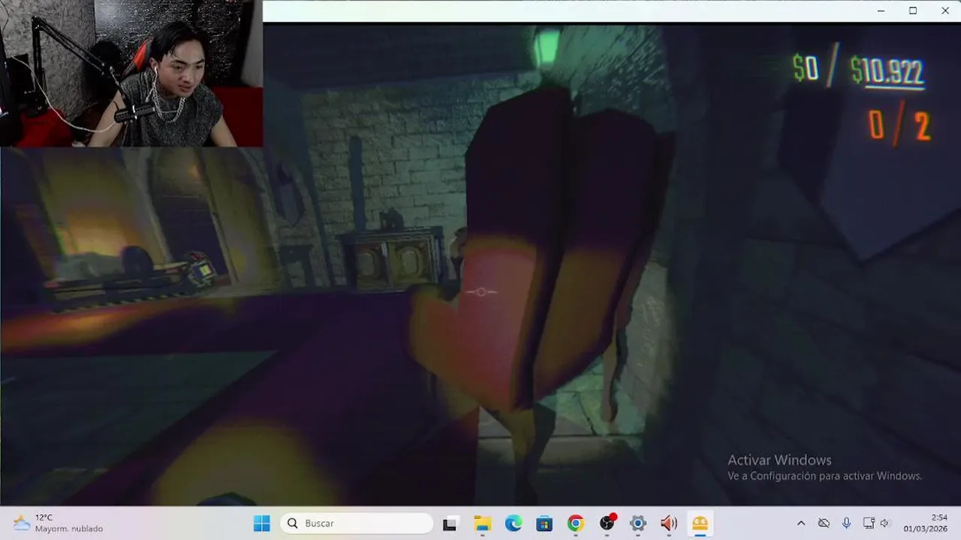This screenshot has width=961, height=540.
Task: Click the $10.922 money goal text
Action: 887,72
